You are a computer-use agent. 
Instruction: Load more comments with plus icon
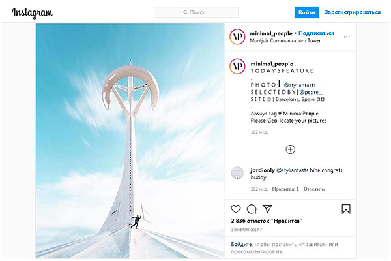[290, 149]
